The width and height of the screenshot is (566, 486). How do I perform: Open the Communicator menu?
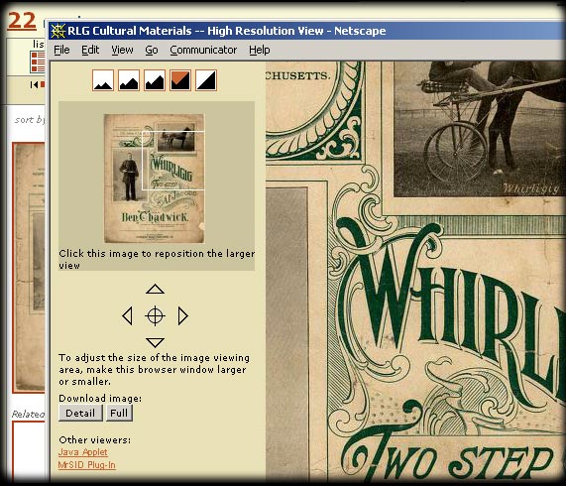pyautogui.click(x=203, y=50)
